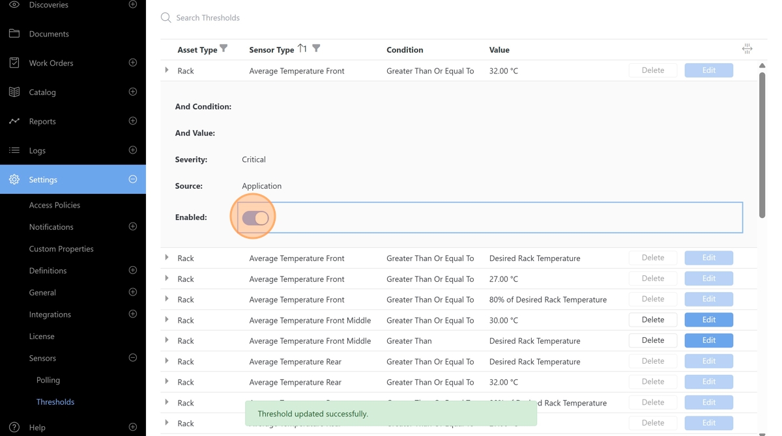782x436 pixels.
Task: Click the Sensor Type sort arrow icon
Action: point(302,49)
